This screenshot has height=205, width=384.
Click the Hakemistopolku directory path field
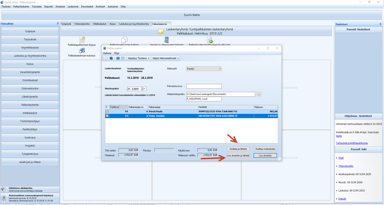pyautogui.click(x=221, y=94)
